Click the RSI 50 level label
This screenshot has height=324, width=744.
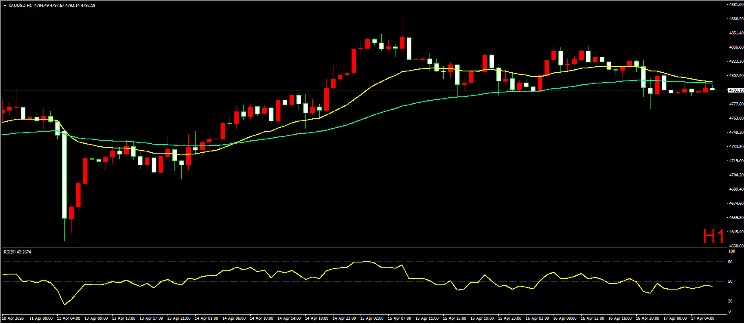pyautogui.click(x=730, y=281)
